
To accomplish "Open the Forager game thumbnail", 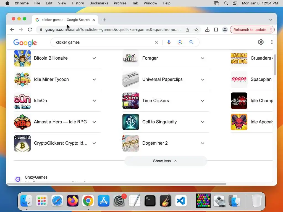I will (x=131, y=58).
